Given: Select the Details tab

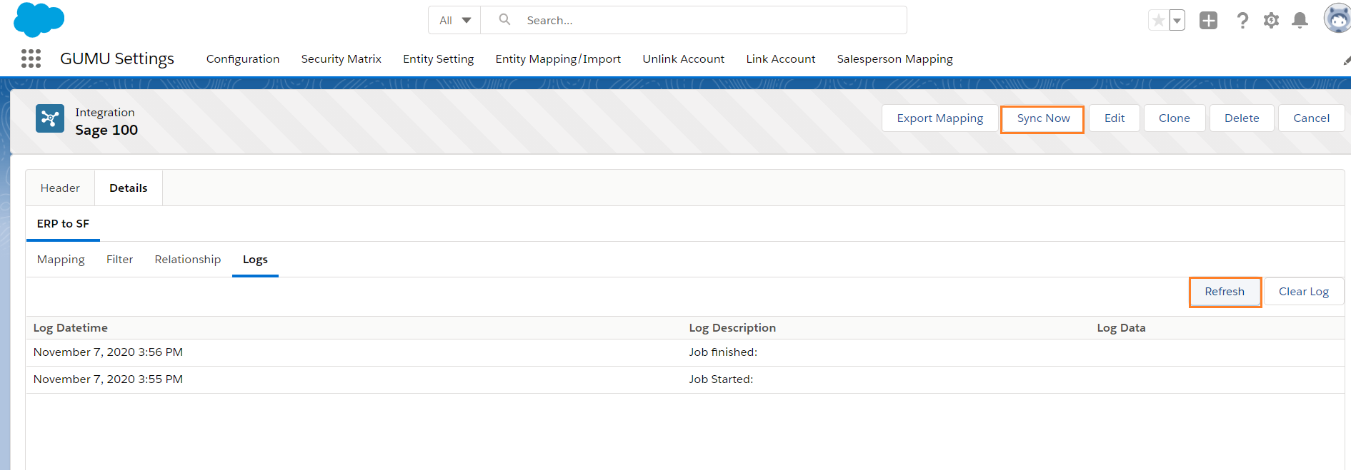Looking at the screenshot, I should tap(129, 188).
